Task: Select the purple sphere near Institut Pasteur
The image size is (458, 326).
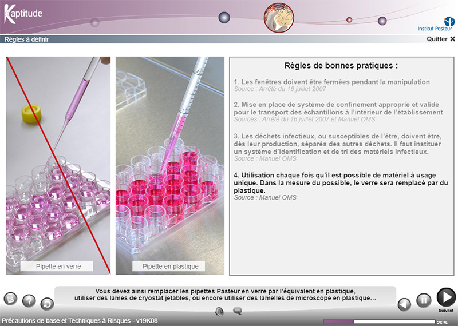Action: [382, 21]
